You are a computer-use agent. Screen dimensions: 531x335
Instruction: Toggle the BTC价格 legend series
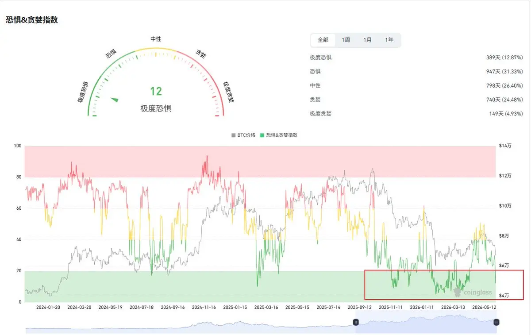[243, 135]
